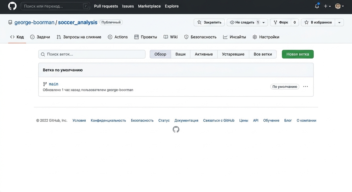352x192 pixels.
Task: Open the Конфиденциальность footer link
Action: (x=108, y=120)
